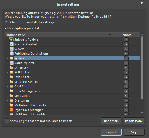Uncheck the PCB Editor import checkbox
The image size is (149, 138).
tap(126, 72)
